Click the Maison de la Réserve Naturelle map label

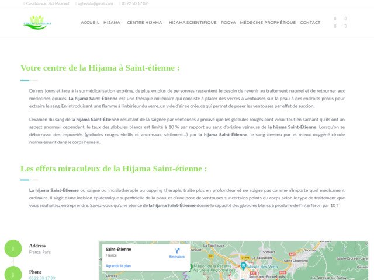coord(214,268)
